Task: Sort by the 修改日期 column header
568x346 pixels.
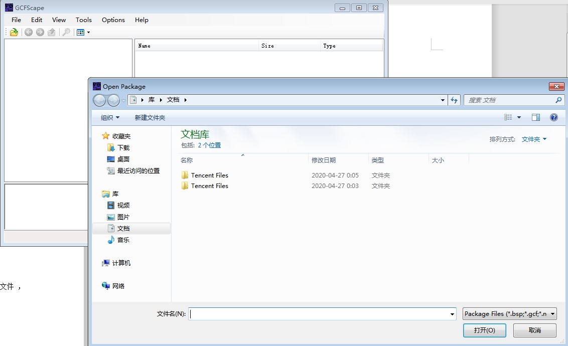Action: [338, 160]
